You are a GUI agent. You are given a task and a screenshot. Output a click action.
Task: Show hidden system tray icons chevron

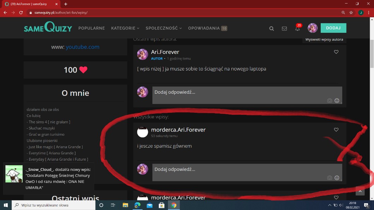coord(330,205)
